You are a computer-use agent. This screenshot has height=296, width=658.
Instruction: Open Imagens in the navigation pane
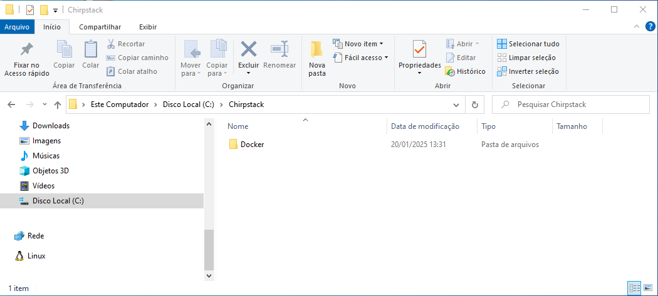coord(46,140)
